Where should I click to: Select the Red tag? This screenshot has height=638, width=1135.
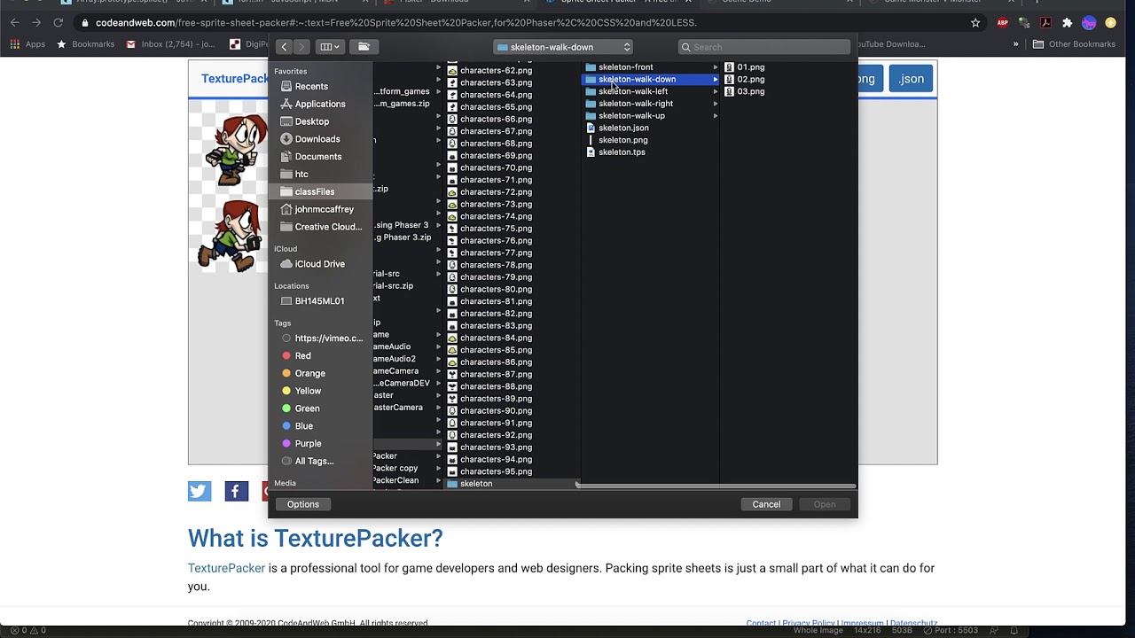[x=302, y=355]
